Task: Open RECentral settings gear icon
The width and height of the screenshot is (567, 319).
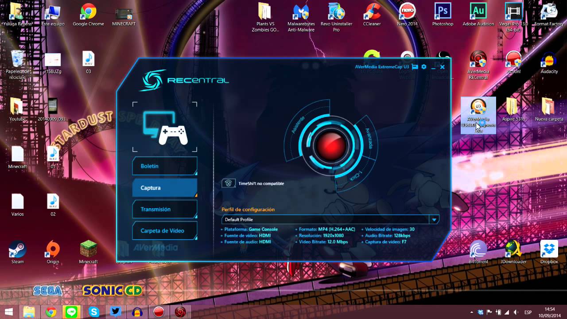Action: tap(424, 67)
